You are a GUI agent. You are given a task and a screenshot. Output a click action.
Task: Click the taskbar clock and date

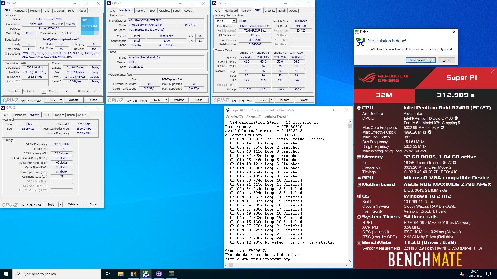474,274
